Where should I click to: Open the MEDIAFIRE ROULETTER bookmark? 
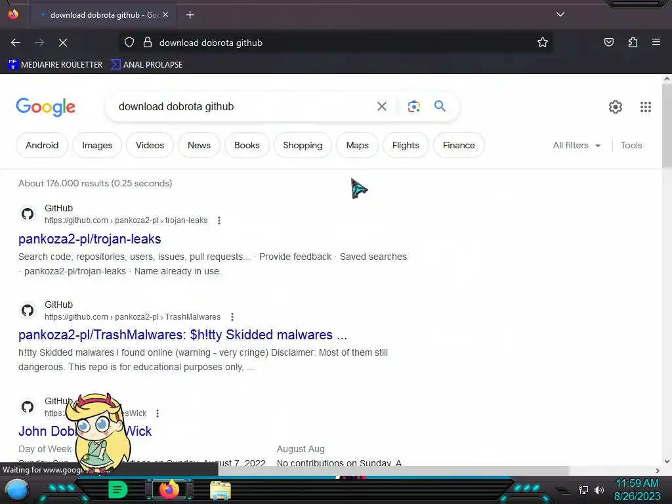(55, 65)
